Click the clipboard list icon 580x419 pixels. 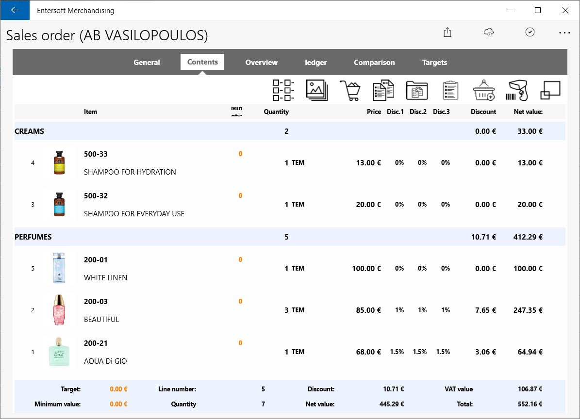[450, 90]
